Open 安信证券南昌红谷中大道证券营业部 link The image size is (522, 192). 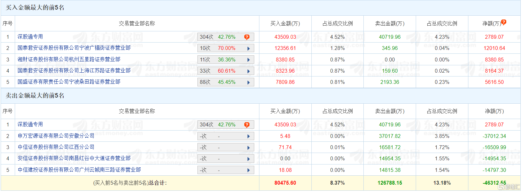pyautogui.click(x=74, y=158)
